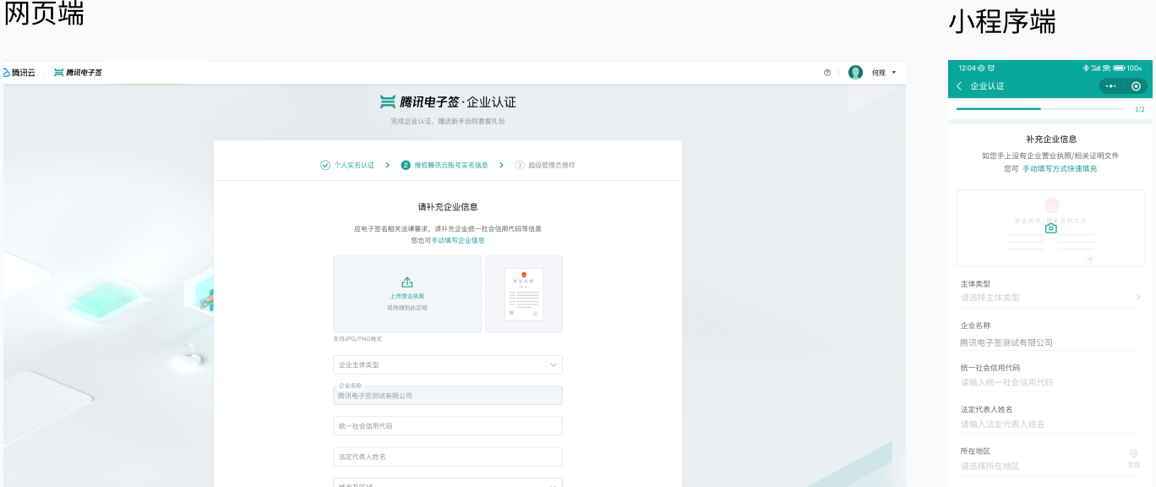Tap the 手动填写方式快速填充 link
The image size is (1156, 487).
[1060, 169]
